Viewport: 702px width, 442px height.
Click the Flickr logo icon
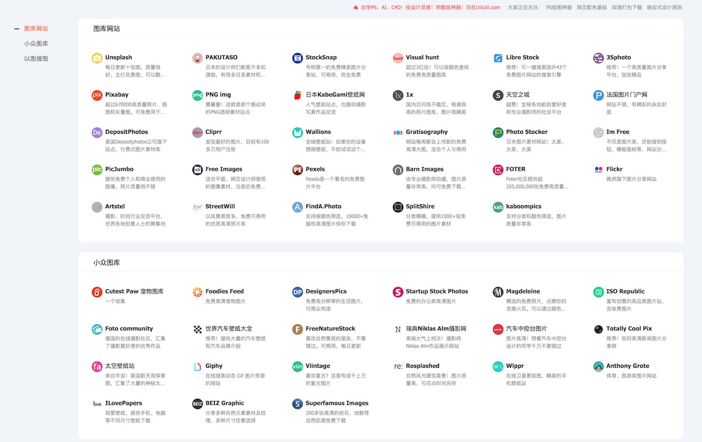pos(598,170)
